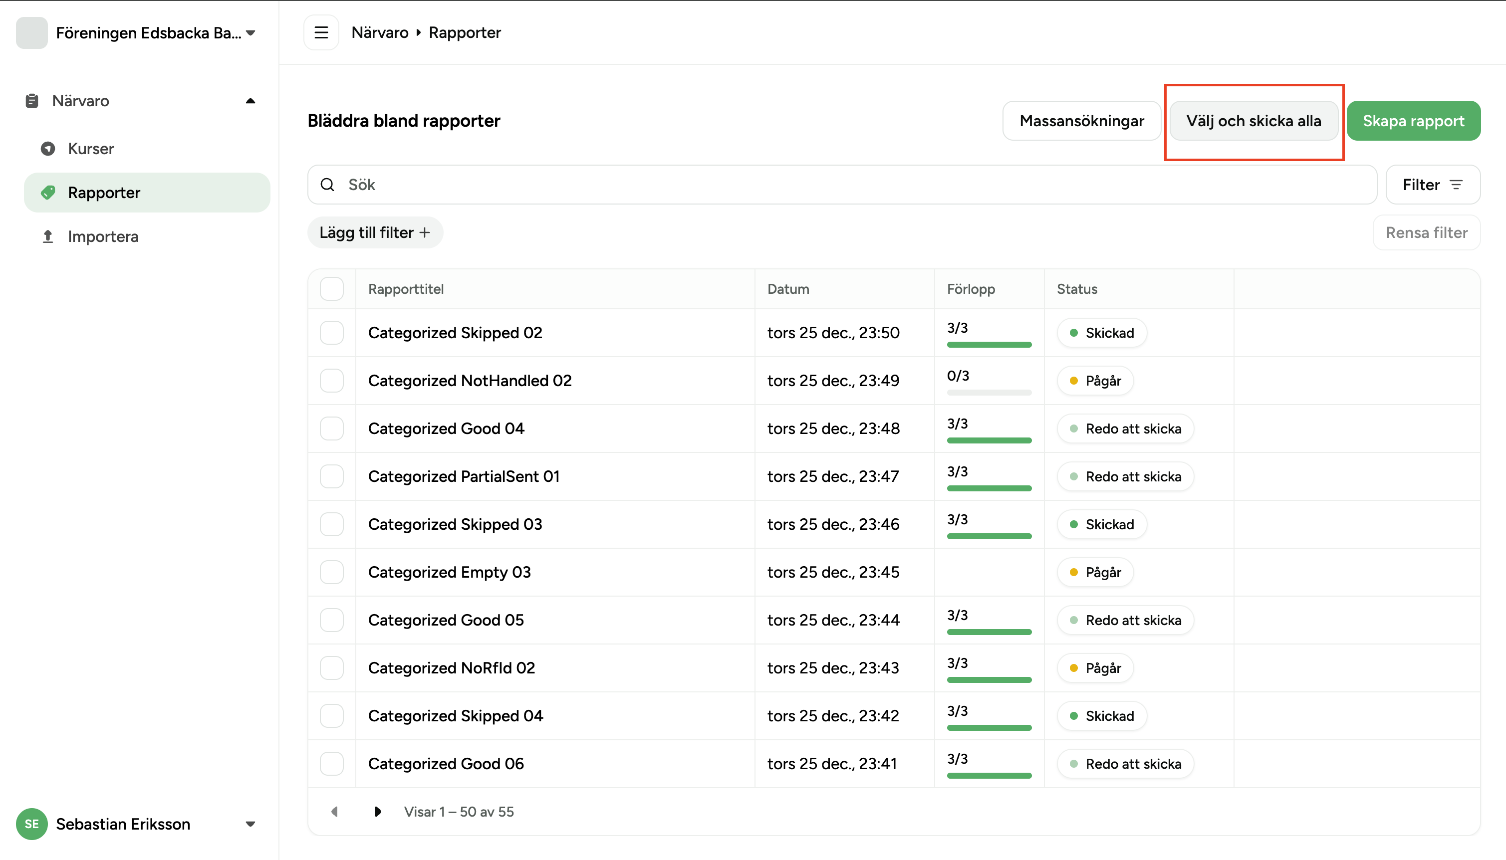Click the Massansökningar button
This screenshot has height=860, width=1506.
point(1082,121)
